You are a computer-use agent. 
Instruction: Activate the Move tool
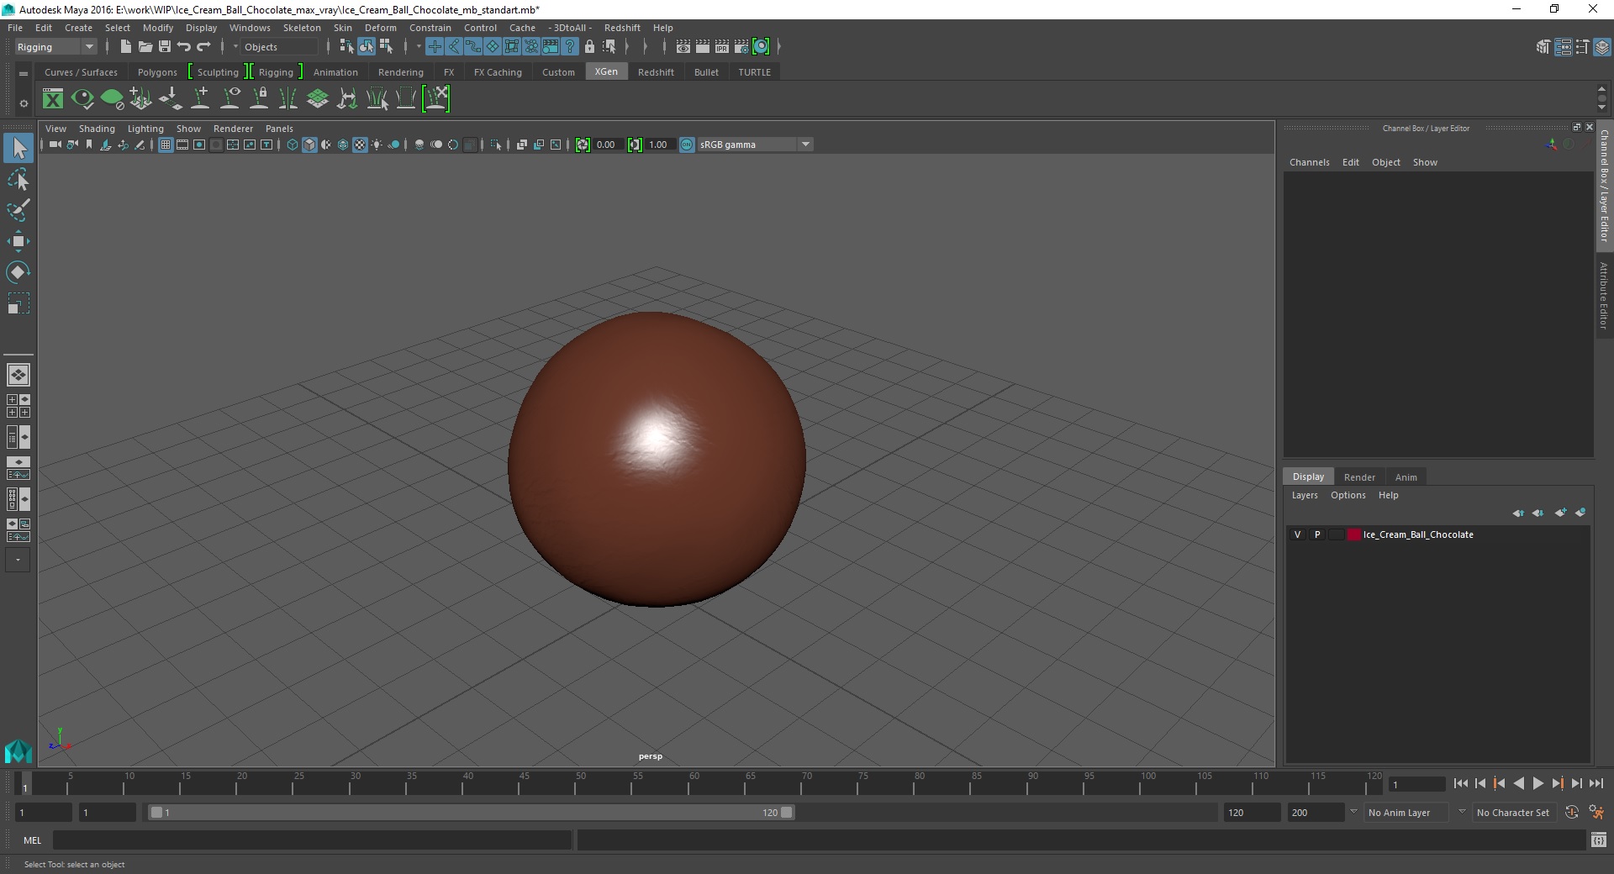tap(18, 241)
